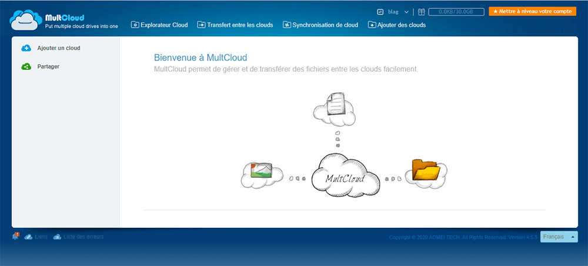Viewport: 588px width, 266px height.
Task: Click the copyright AOMEI TECH text
Action: pyautogui.click(x=463, y=237)
